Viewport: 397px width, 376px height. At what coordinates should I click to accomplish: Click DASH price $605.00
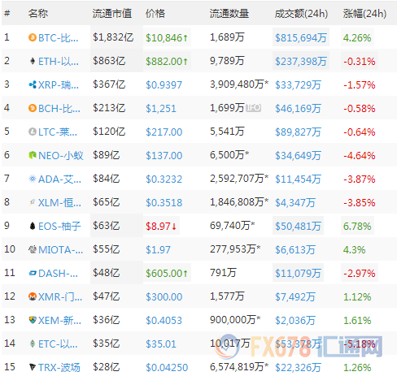[167, 274]
